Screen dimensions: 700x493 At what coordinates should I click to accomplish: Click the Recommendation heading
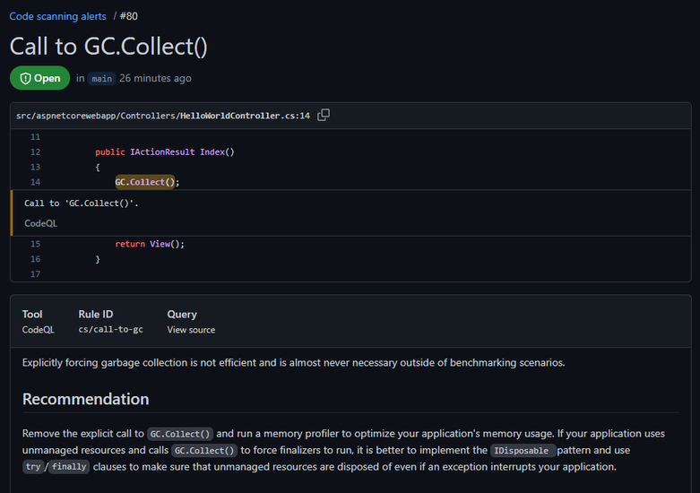(x=85, y=399)
